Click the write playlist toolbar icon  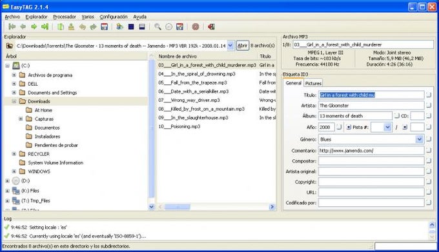[179, 27]
